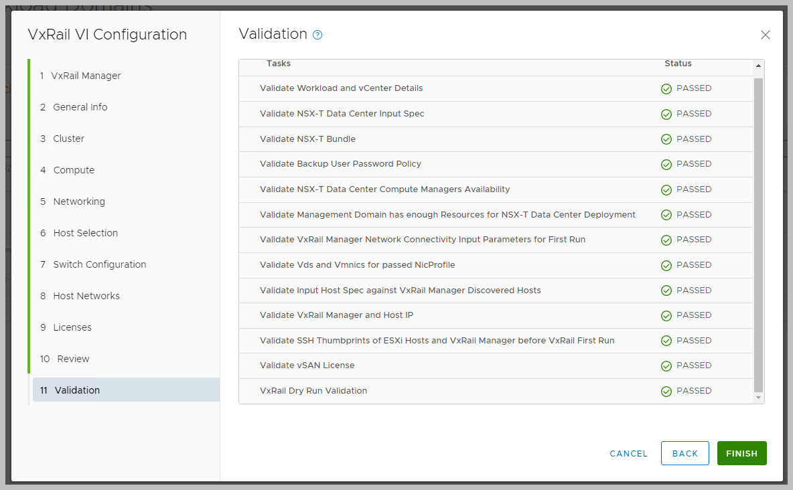The image size is (793, 490).
Task: Open step 5 Networking
Action: tap(79, 201)
